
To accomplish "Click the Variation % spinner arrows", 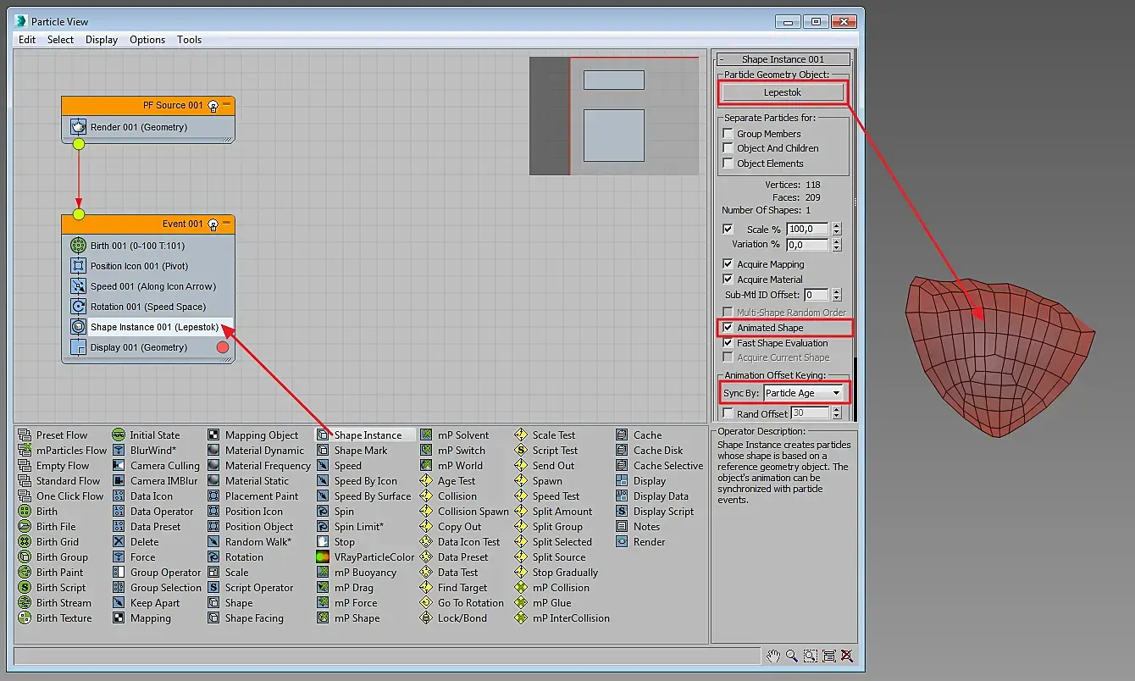I will pos(837,245).
